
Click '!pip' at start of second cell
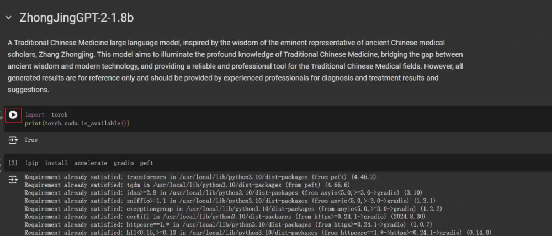point(31,163)
